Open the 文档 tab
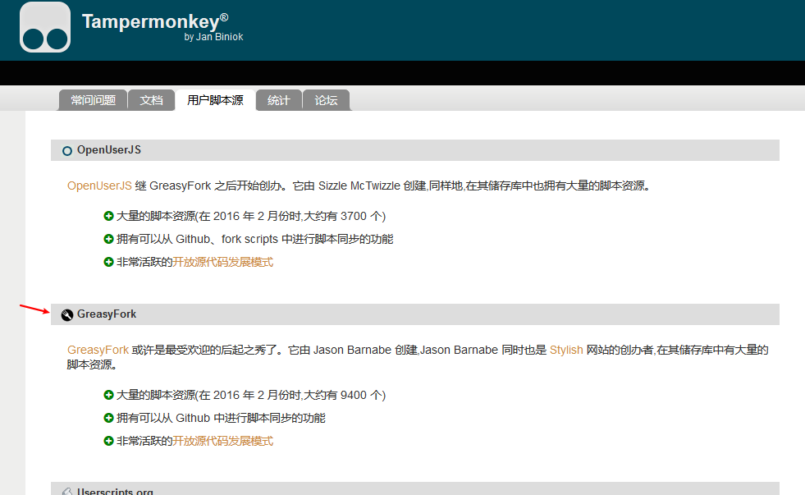Image resolution: width=805 pixels, height=495 pixels. point(152,100)
